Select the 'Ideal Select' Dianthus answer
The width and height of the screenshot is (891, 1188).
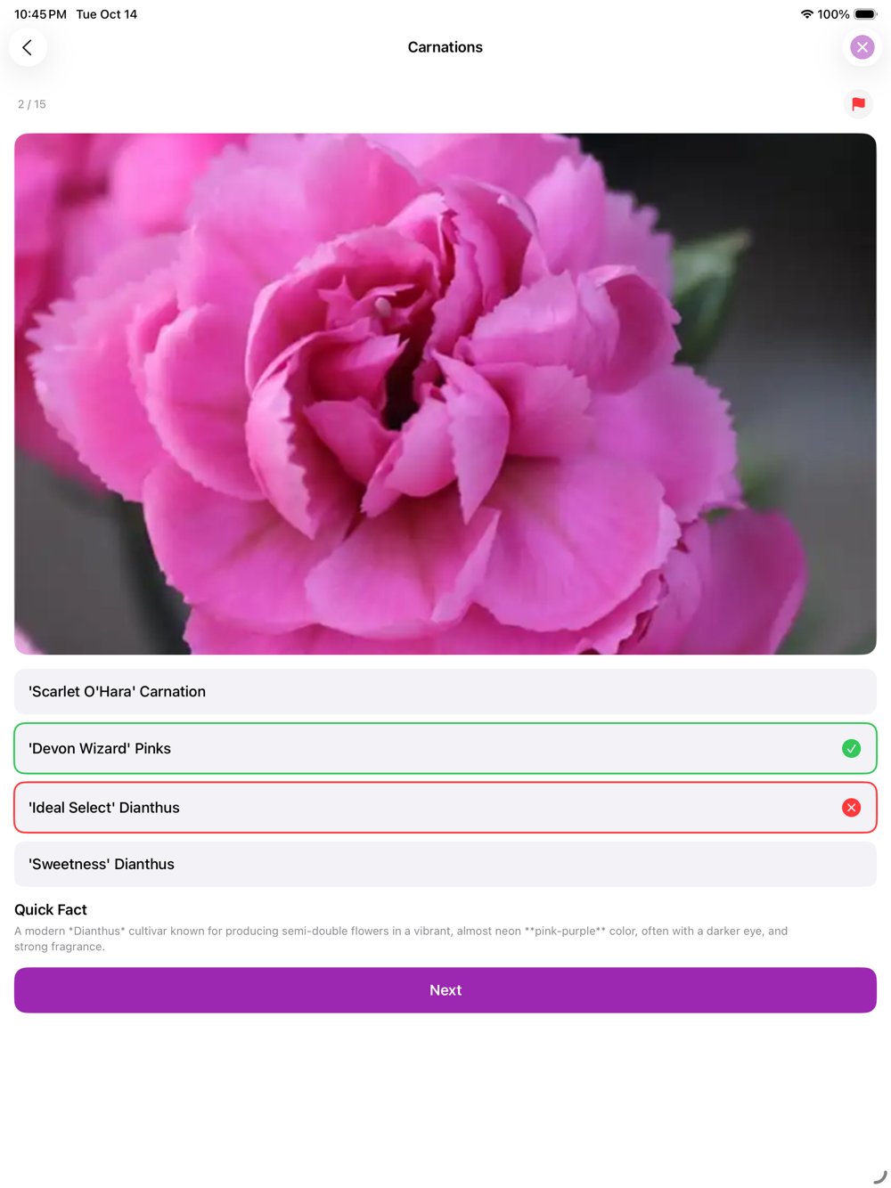pos(445,808)
